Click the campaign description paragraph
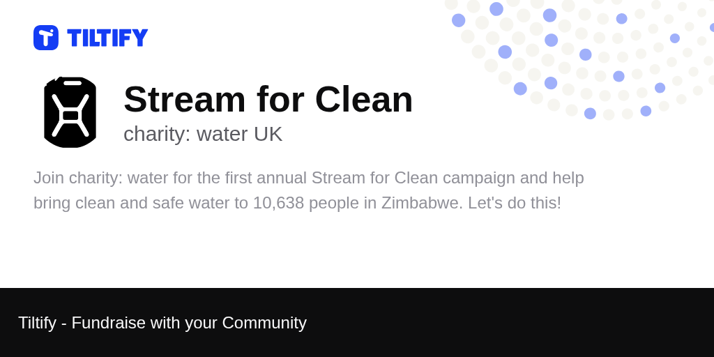The width and height of the screenshot is (714, 357). (x=309, y=190)
